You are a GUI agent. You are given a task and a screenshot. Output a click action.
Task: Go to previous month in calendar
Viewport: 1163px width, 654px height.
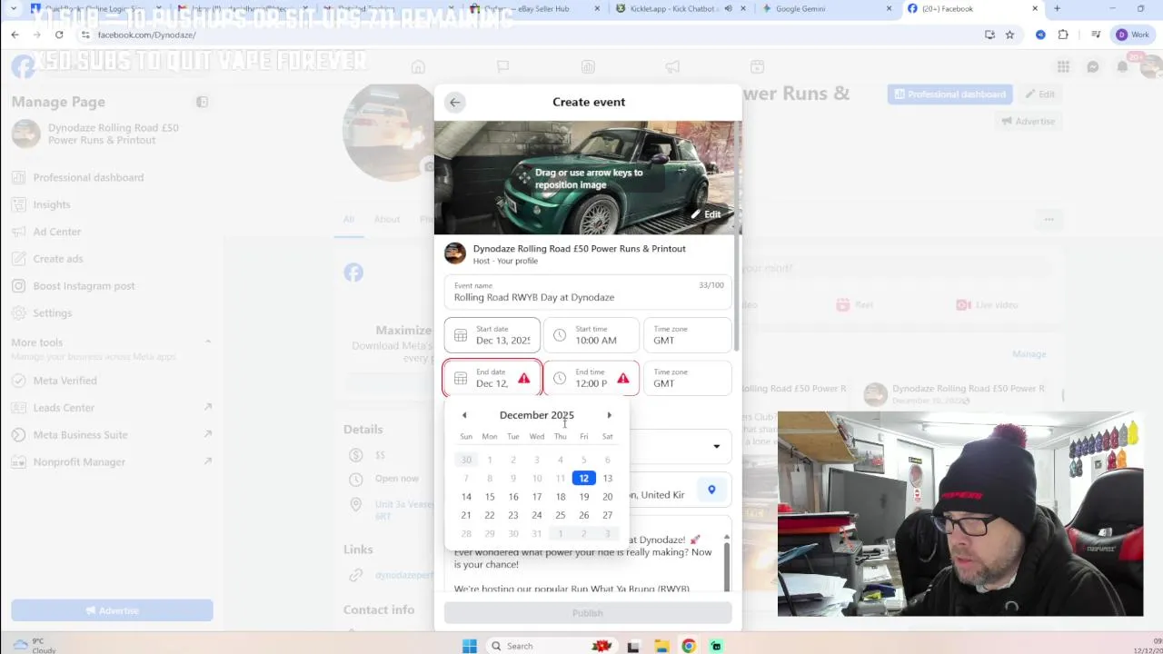[464, 415]
